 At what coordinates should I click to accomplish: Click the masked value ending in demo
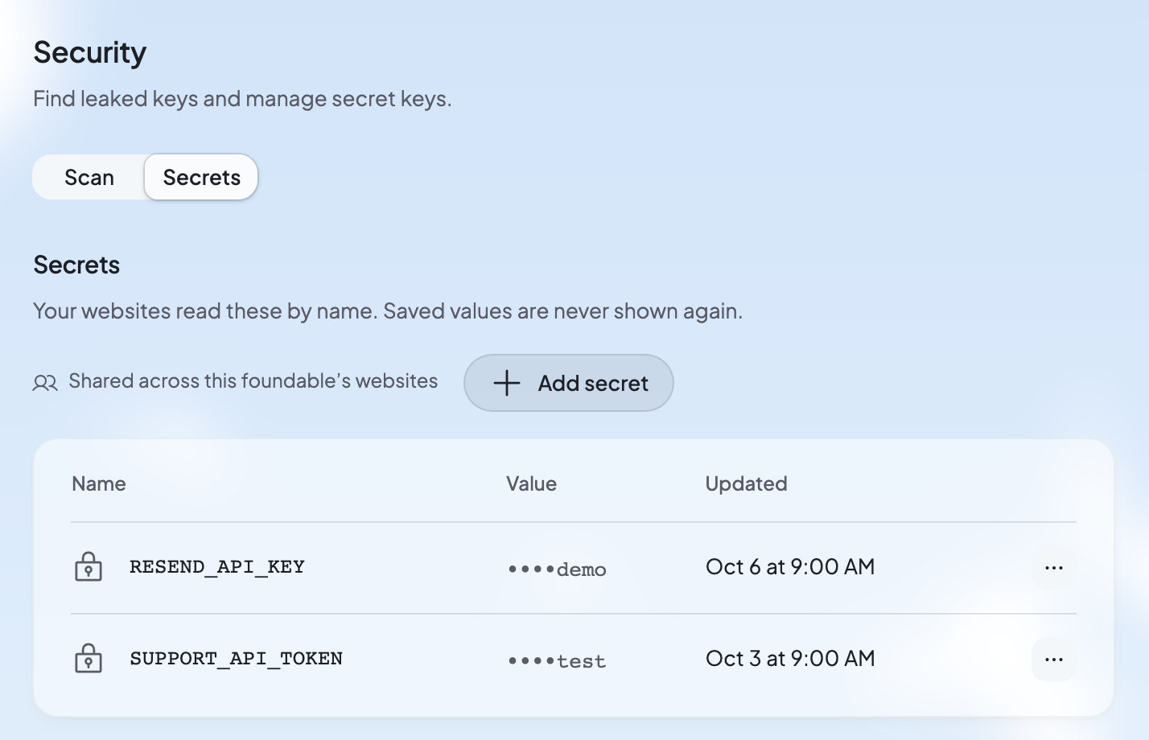[x=557, y=569]
